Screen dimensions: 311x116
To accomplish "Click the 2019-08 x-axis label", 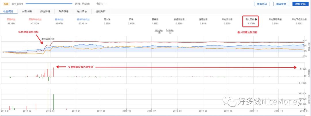I will pos(177,111).
